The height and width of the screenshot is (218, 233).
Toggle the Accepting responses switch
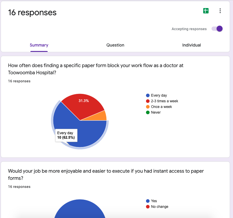217,29
